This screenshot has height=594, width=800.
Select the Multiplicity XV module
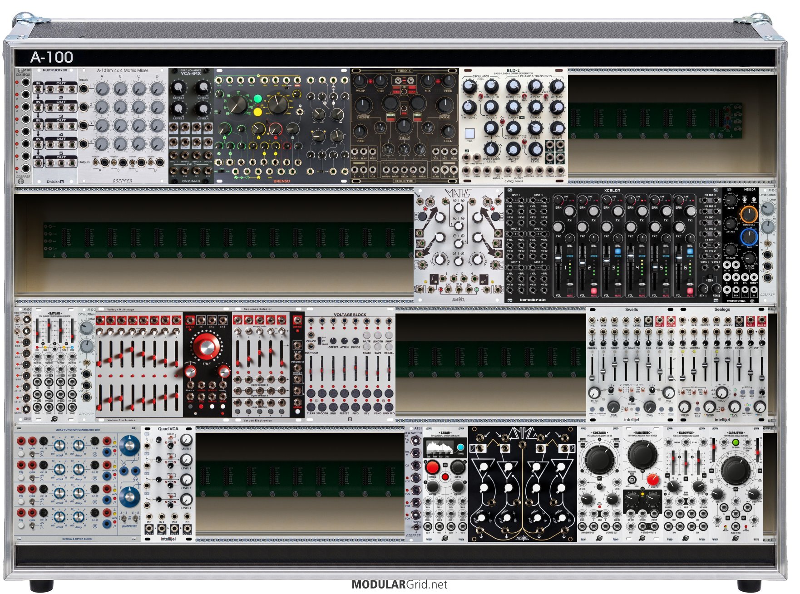click(55, 126)
